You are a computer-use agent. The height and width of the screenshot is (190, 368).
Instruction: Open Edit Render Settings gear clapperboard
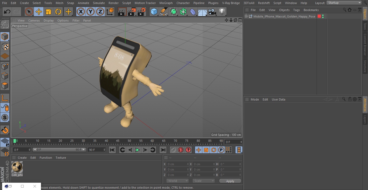pyautogui.click(x=142, y=12)
